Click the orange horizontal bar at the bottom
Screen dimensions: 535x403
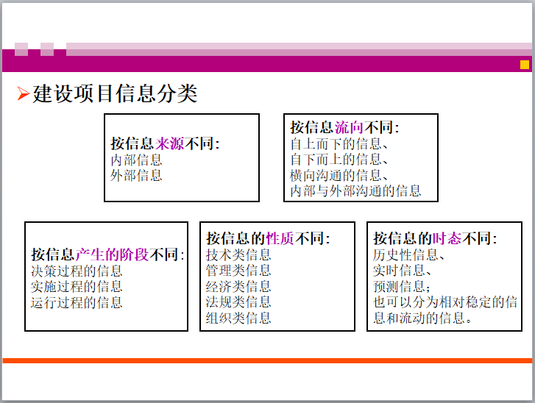point(267,360)
